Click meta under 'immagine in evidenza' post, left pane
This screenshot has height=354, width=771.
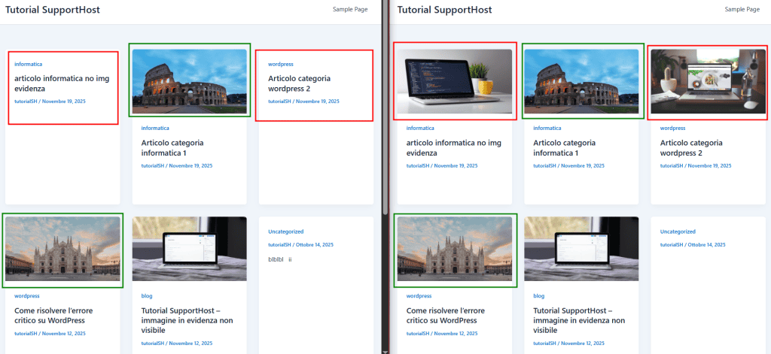point(176,343)
